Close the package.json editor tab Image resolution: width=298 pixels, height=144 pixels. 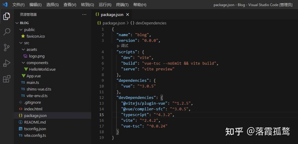[127, 14]
